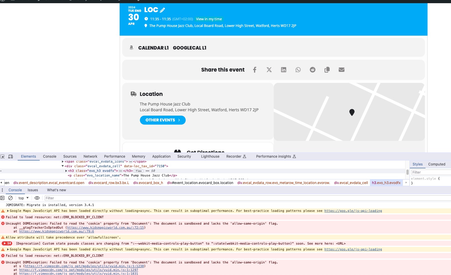
Task: Activate the DevTools inspect element picker
Action: (x=3, y=156)
